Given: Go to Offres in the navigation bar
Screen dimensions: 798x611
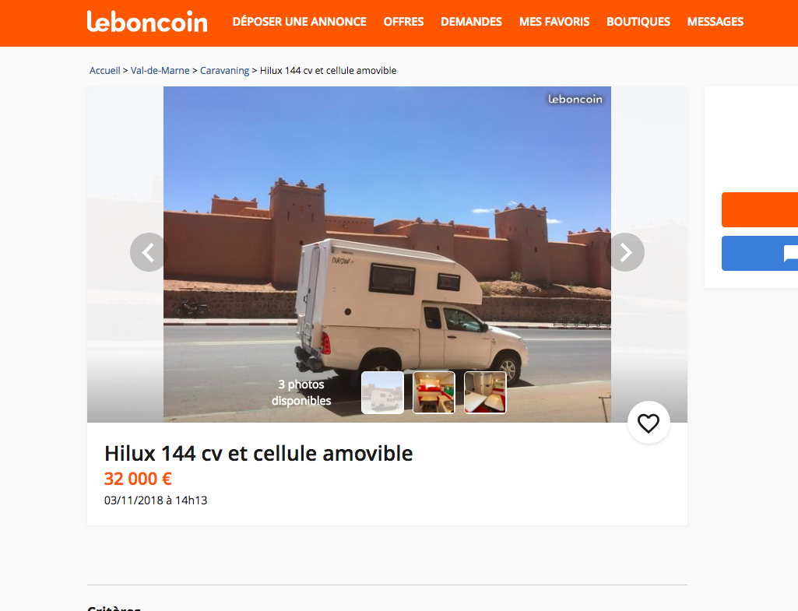Looking at the screenshot, I should point(403,22).
